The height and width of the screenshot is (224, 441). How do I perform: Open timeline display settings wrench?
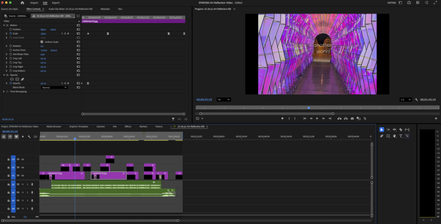tap(29, 136)
